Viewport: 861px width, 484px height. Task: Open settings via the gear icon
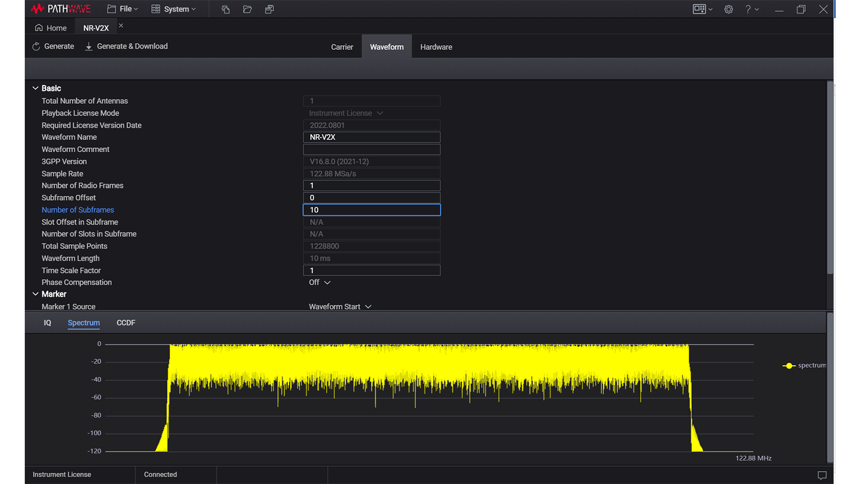(x=729, y=9)
